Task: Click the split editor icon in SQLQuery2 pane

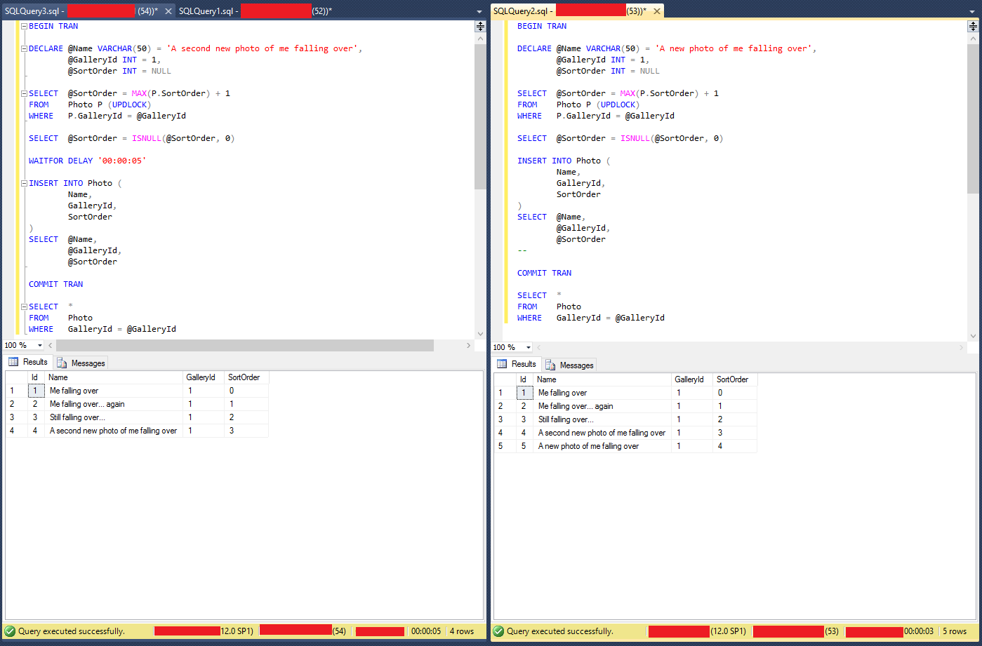Action: point(973,26)
